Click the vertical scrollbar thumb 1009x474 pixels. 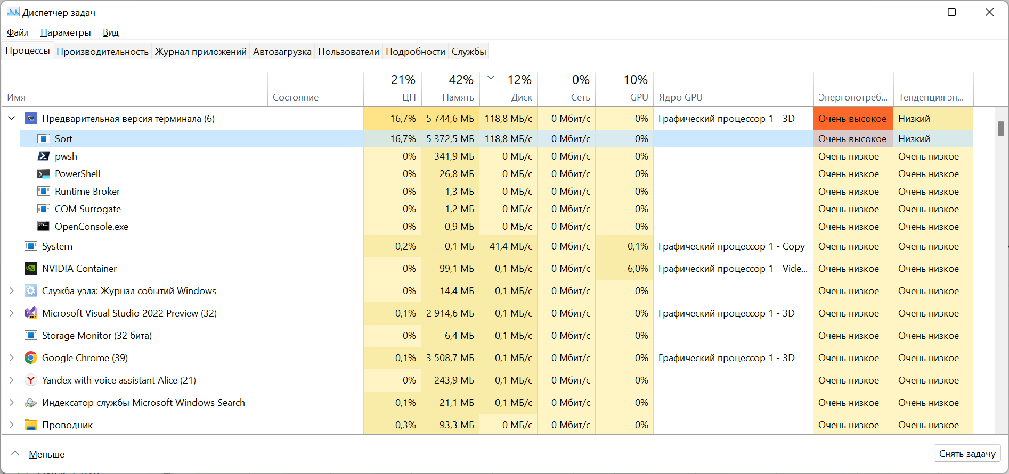click(x=1001, y=128)
